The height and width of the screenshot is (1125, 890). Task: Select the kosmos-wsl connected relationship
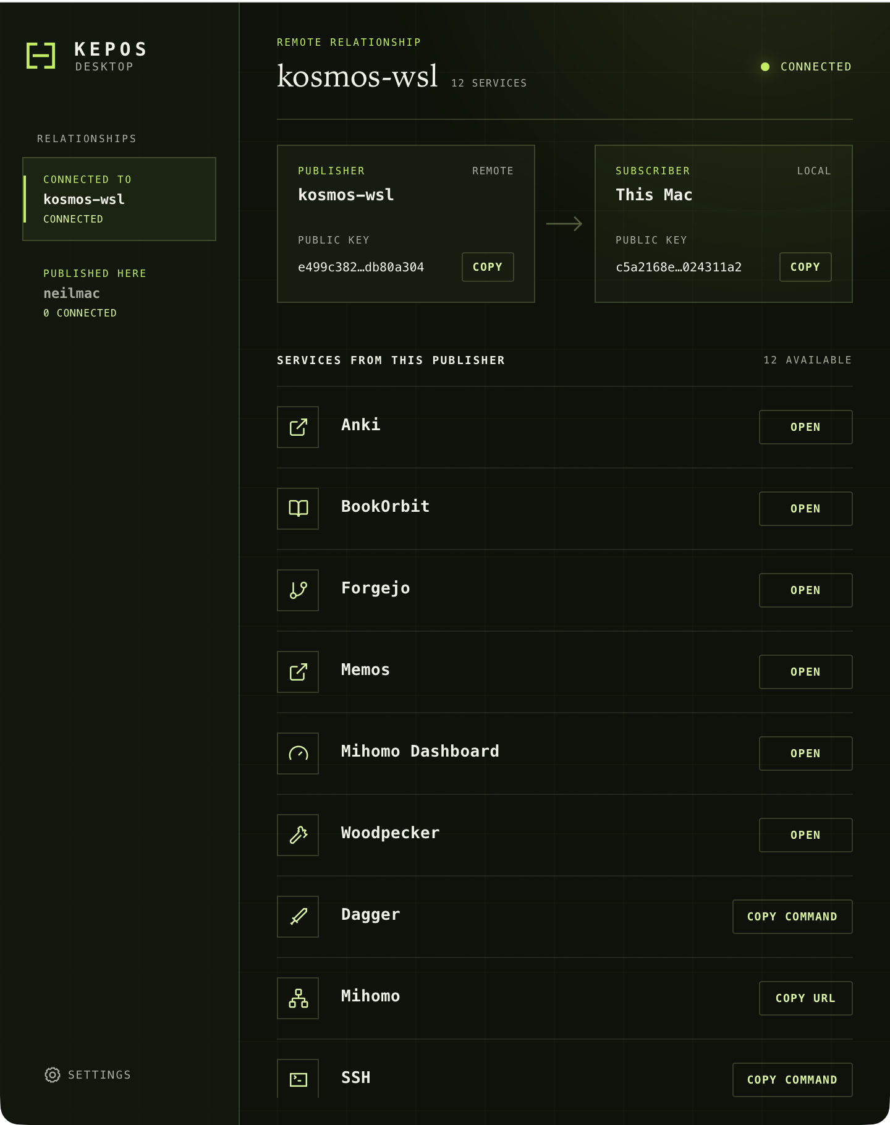coord(119,199)
